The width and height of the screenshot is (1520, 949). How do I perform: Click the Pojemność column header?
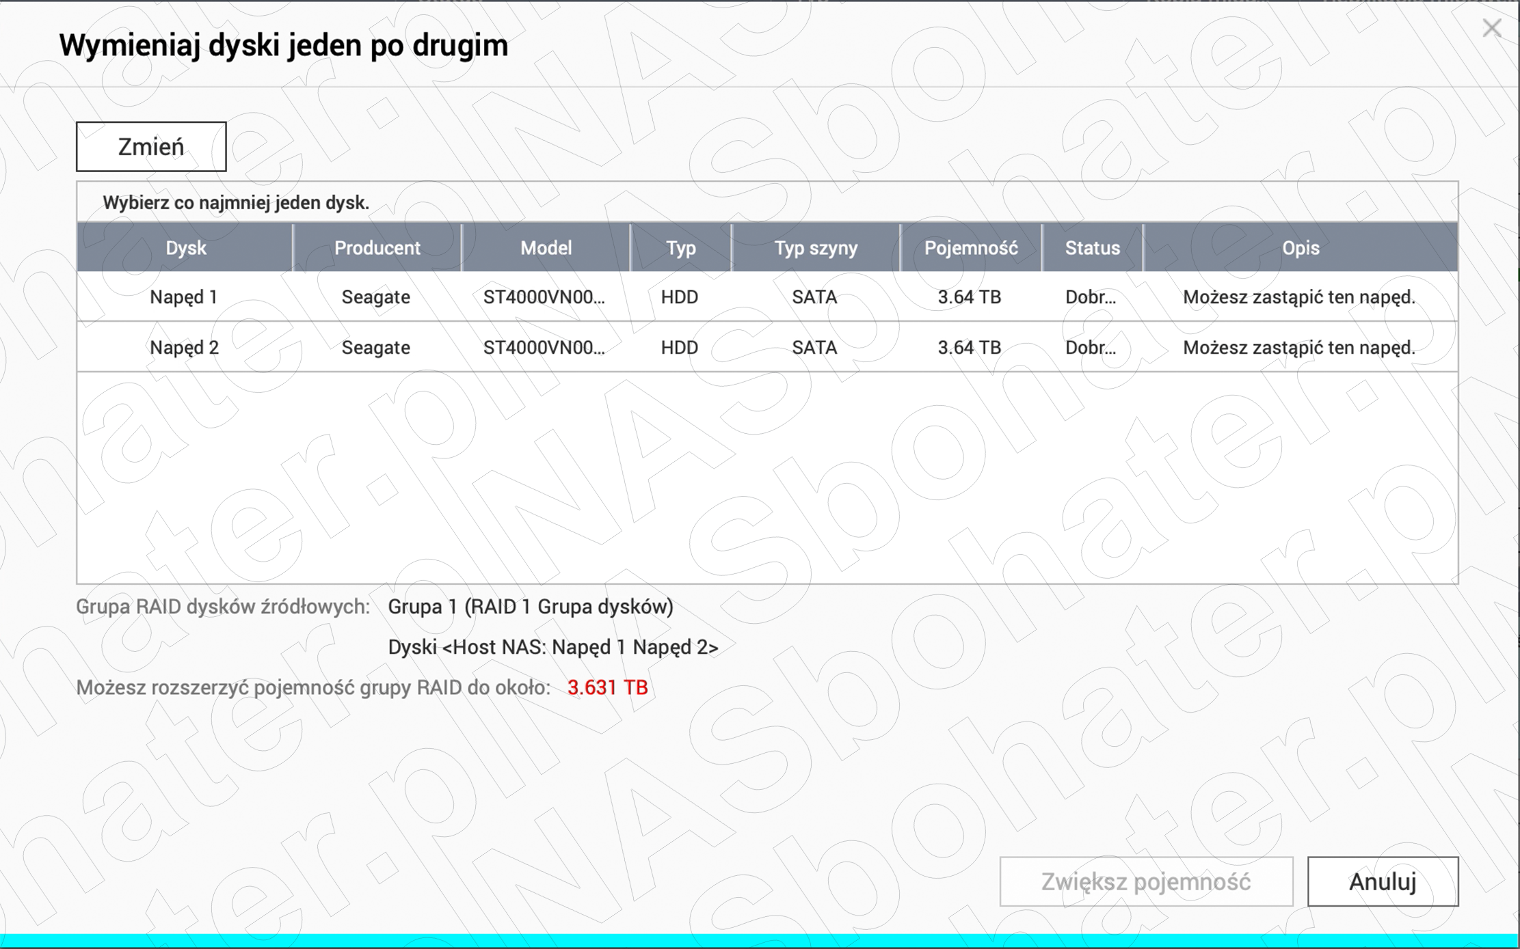[970, 248]
